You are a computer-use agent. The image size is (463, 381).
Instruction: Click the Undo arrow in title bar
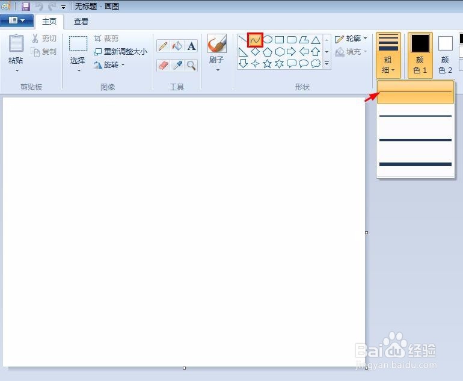tap(40, 7)
